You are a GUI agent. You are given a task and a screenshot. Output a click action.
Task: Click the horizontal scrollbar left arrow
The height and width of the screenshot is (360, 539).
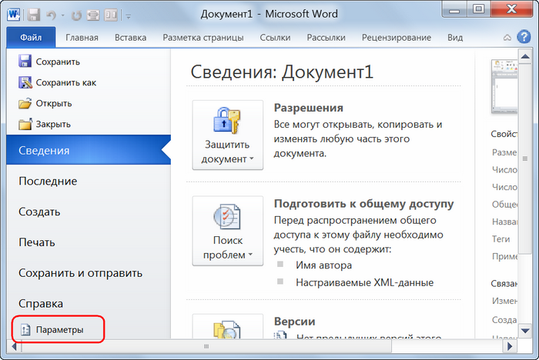(14, 346)
